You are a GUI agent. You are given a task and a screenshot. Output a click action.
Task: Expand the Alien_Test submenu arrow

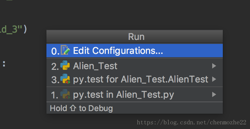[x=214, y=66]
